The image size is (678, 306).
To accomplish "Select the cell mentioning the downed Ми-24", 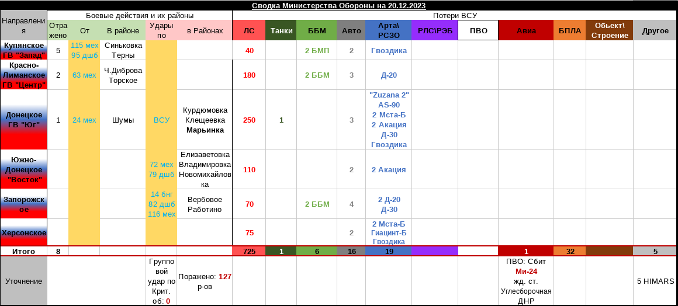I will click(525, 281).
